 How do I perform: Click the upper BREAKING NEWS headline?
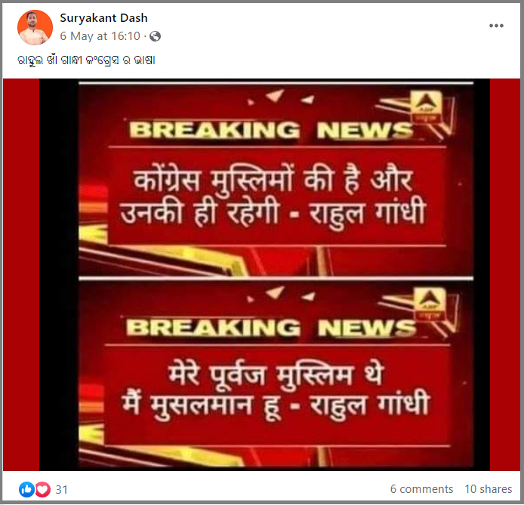[x=271, y=130]
